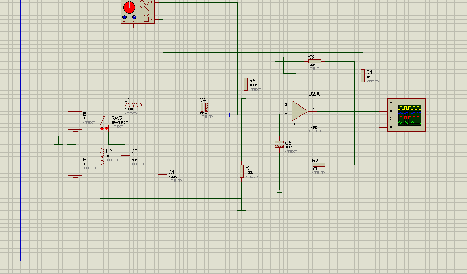Click oscilloscope channel B pin
The height and width of the screenshot is (274, 467).
384,111
